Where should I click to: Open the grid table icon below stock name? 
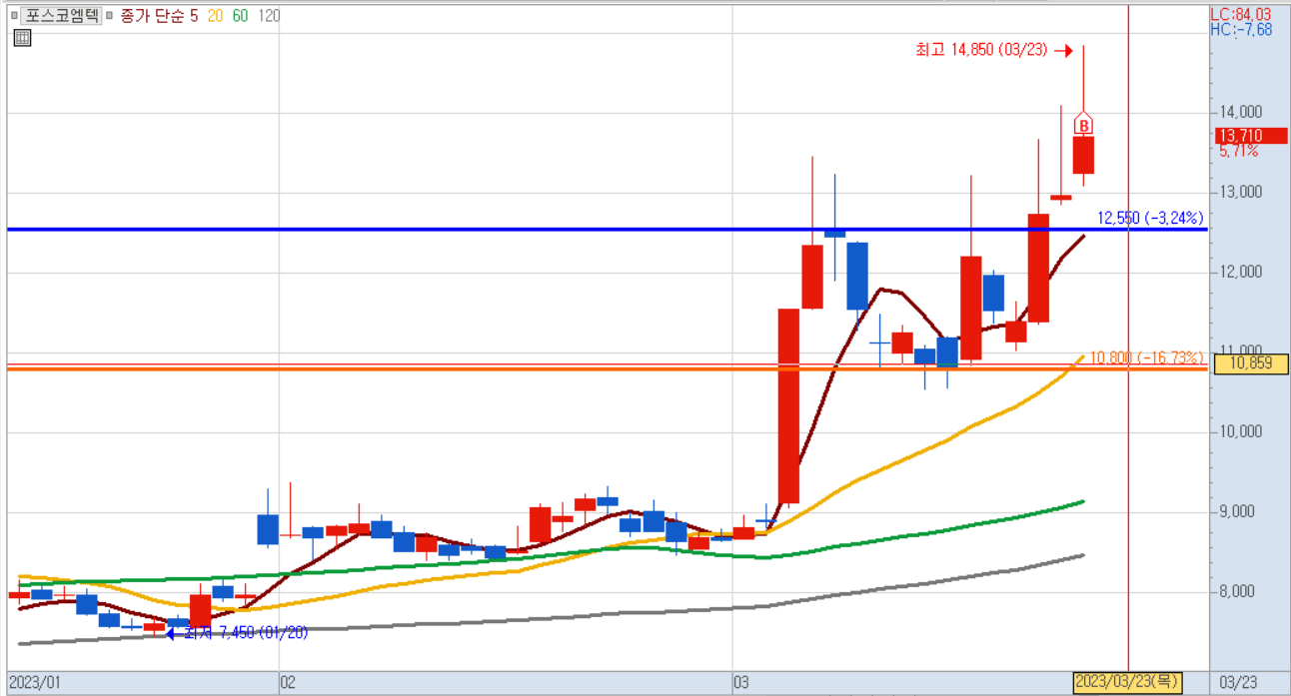click(22, 38)
